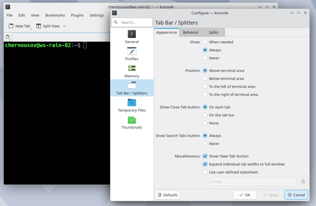The image size is (316, 206).
Task: Select Never for tab bar Show option
Action: coord(211,58)
